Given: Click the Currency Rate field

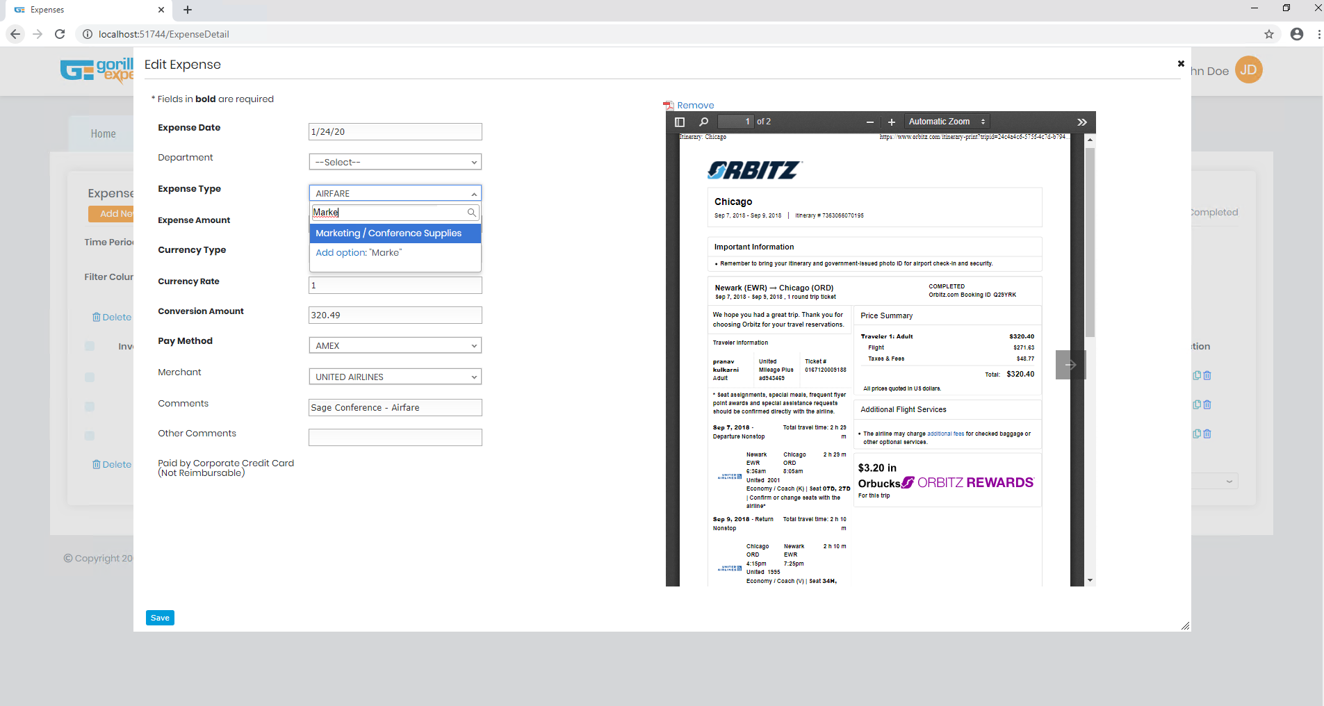Looking at the screenshot, I should point(395,286).
